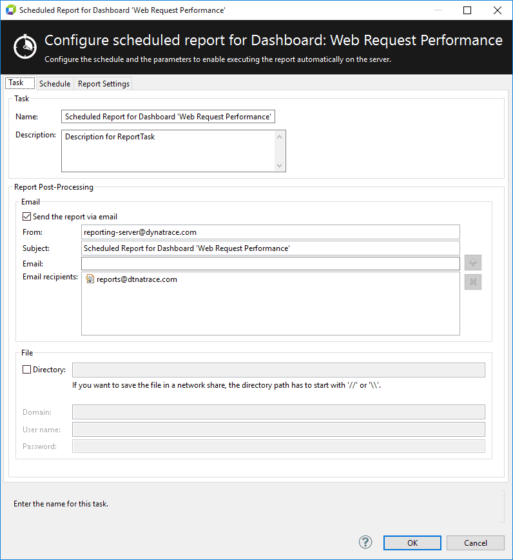Open the Report Settings tab

click(104, 84)
